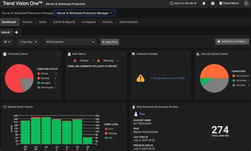Switch to the Computers tab

(x=89, y=22)
